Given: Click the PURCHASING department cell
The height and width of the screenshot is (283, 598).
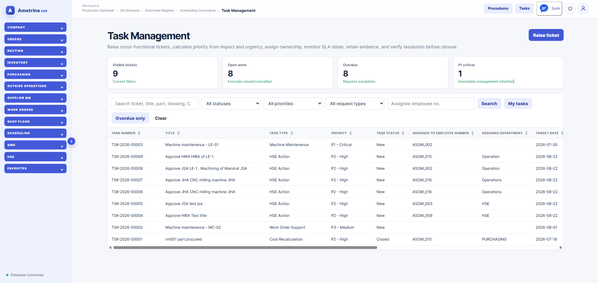Looking at the screenshot, I should [x=494, y=239].
